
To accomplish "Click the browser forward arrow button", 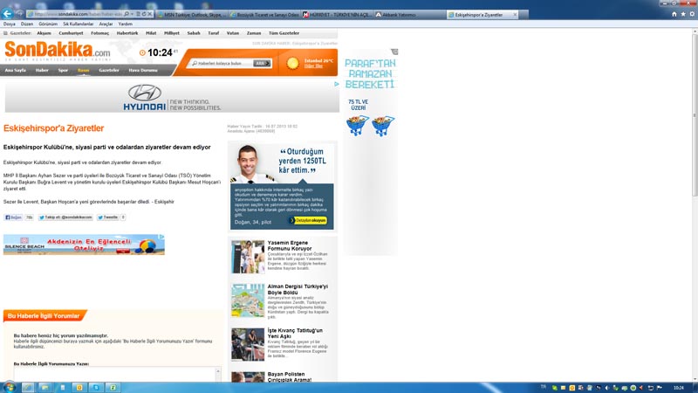I will 19,14.
